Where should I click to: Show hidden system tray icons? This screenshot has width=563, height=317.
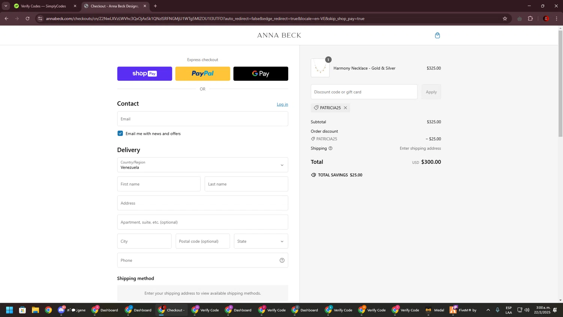click(x=488, y=310)
